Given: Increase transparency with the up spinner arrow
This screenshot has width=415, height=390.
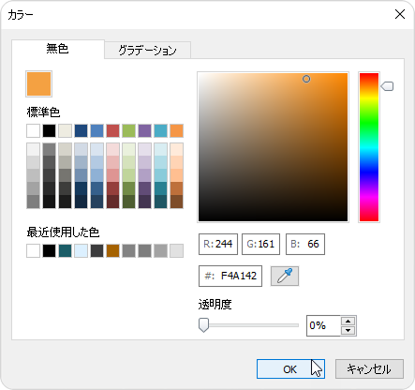Looking at the screenshot, I should pos(348,321).
